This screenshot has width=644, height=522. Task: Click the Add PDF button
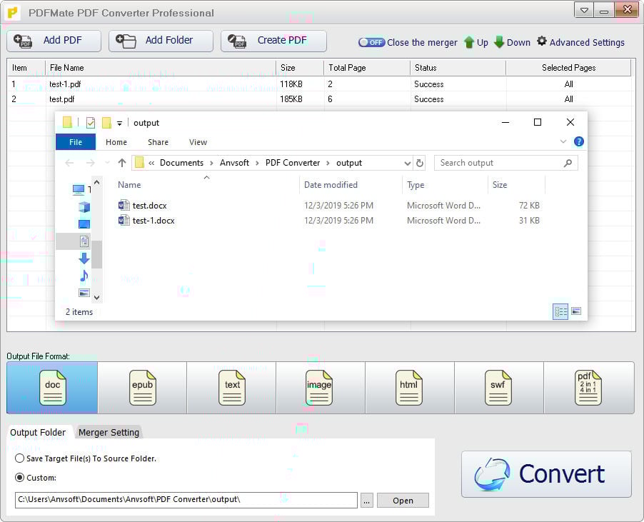point(54,41)
